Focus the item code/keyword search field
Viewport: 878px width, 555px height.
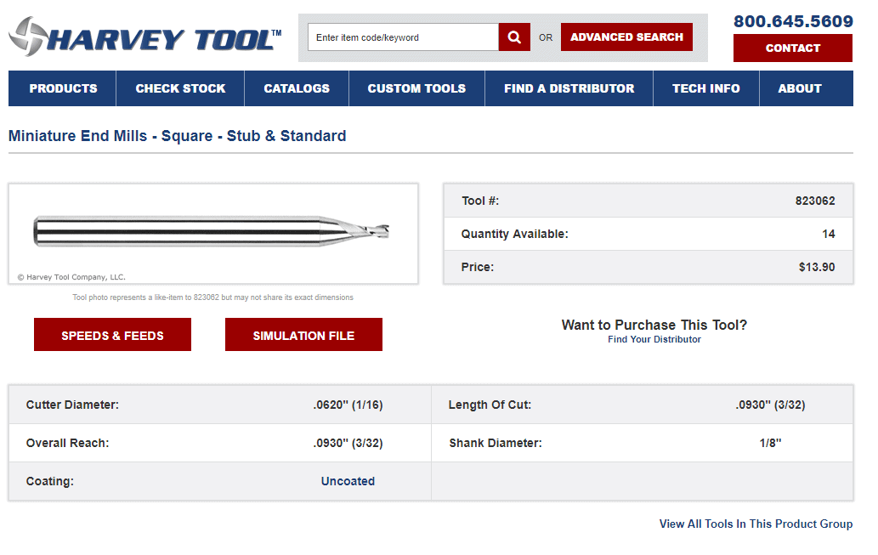point(403,37)
